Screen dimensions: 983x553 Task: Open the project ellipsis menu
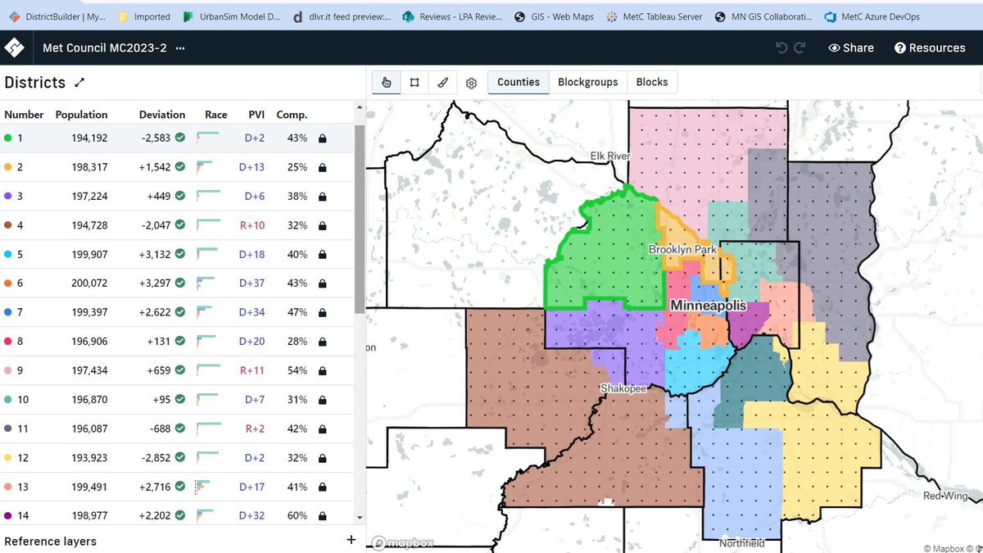(180, 48)
